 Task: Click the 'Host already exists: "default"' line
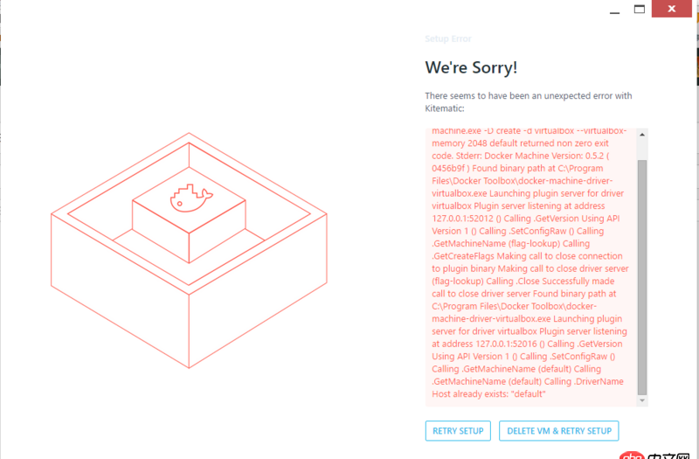coord(488,394)
